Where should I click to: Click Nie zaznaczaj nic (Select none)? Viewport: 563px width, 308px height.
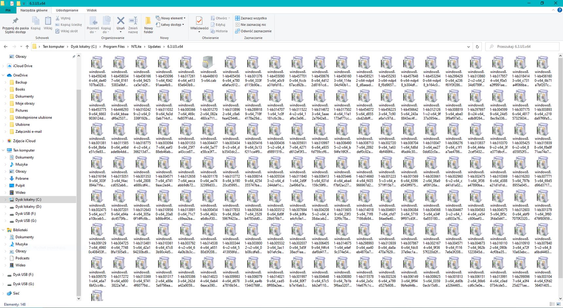[x=250, y=25]
